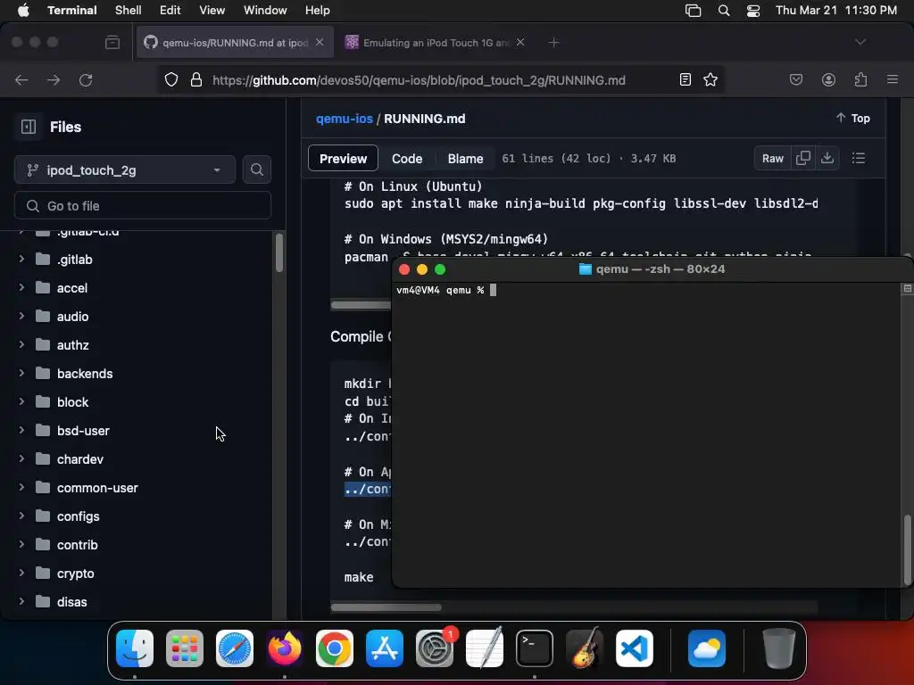Open a new Firefox tab
The height and width of the screenshot is (685, 914).
point(553,43)
